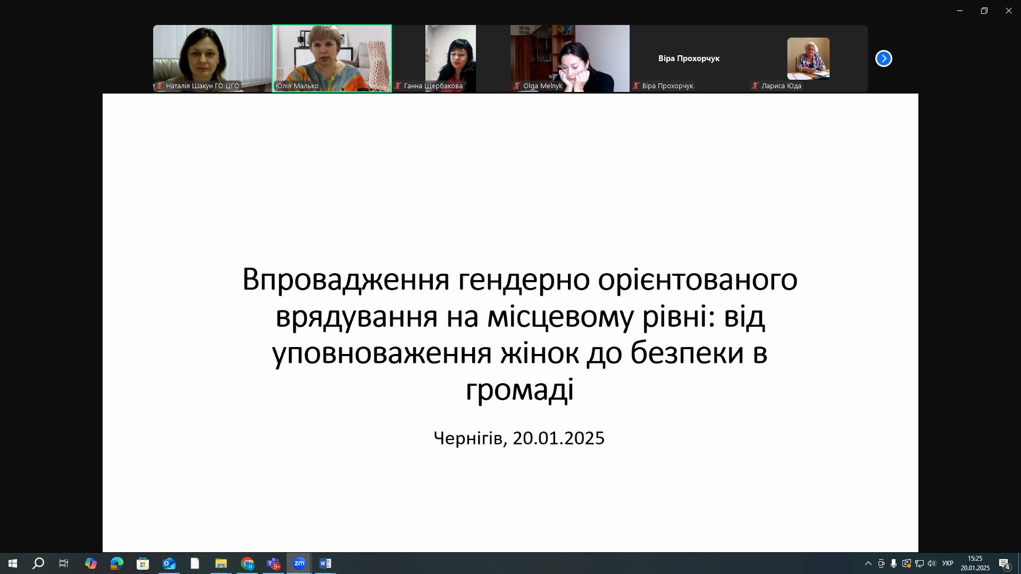This screenshot has height=574, width=1021.
Task: Open Zoom from the taskbar
Action: coord(299,563)
